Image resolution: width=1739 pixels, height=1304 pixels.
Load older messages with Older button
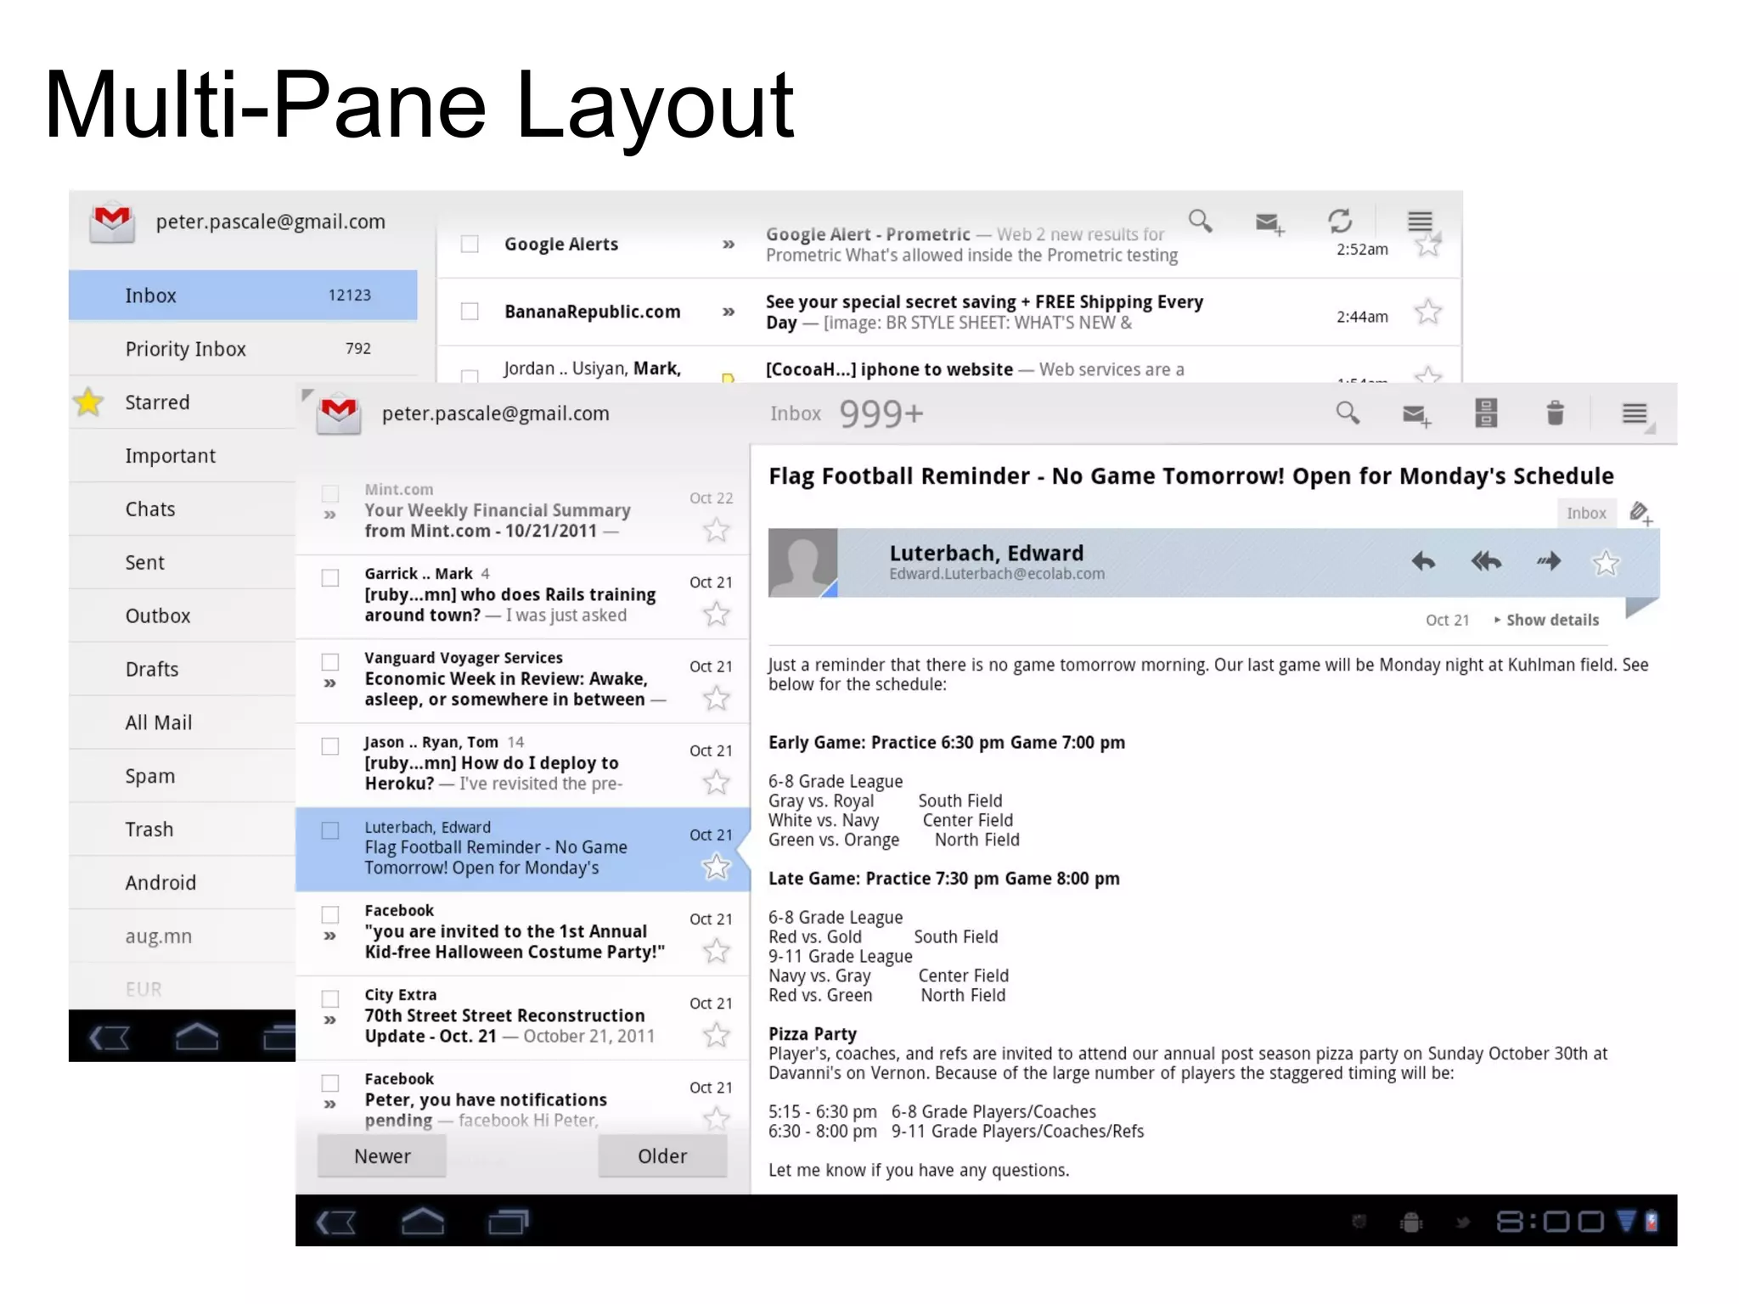tap(662, 1156)
